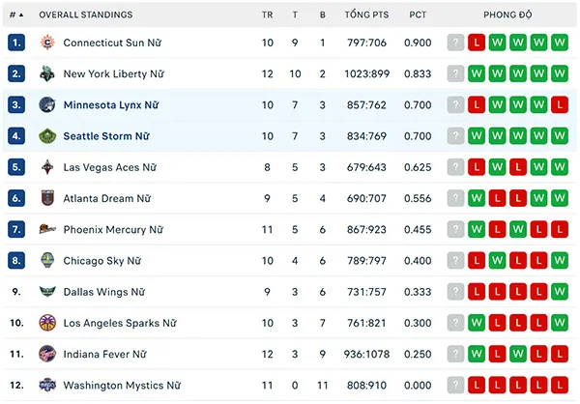The height and width of the screenshot is (404, 580).
Task: Open the New York Liberty Nữ team page
Action: [113, 73]
